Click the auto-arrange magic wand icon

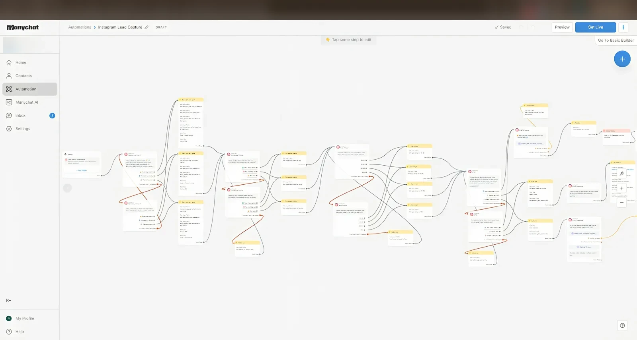coord(622,174)
